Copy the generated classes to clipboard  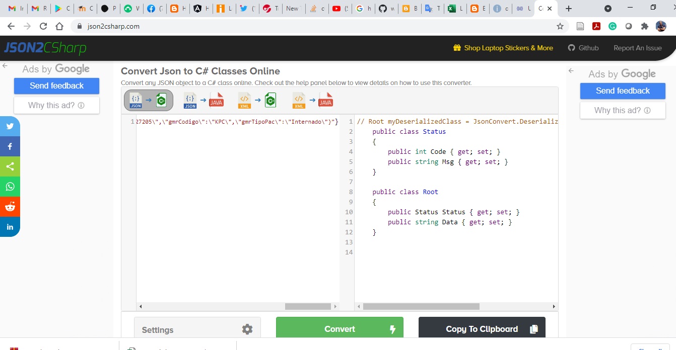click(x=482, y=329)
